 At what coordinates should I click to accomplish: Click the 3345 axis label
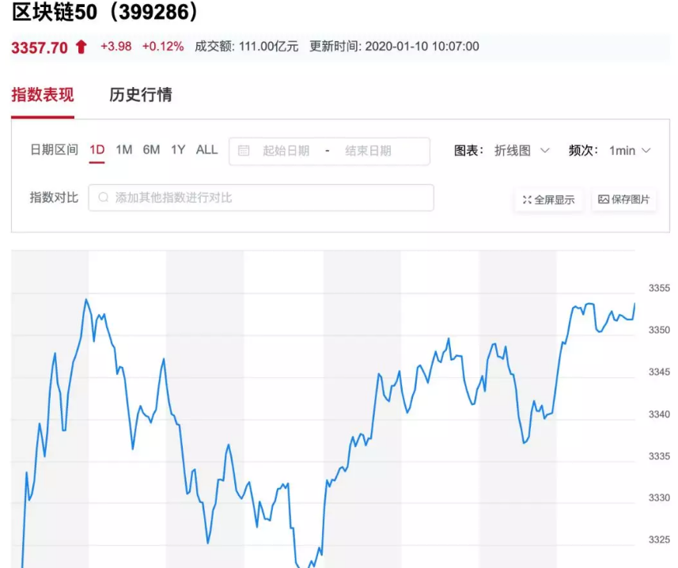click(659, 372)
